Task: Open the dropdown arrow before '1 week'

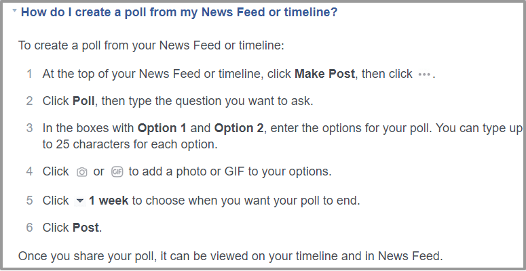Action: coord(80,201)
